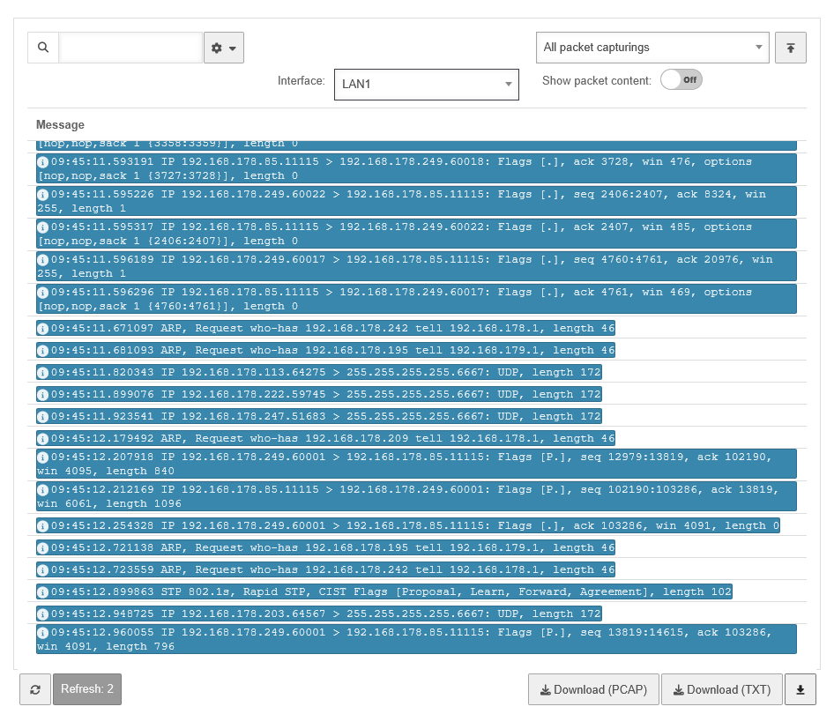Expand the All packet capturings dropdown
Image resolution: width=834 pixels, height=714 pixels.
652,48
